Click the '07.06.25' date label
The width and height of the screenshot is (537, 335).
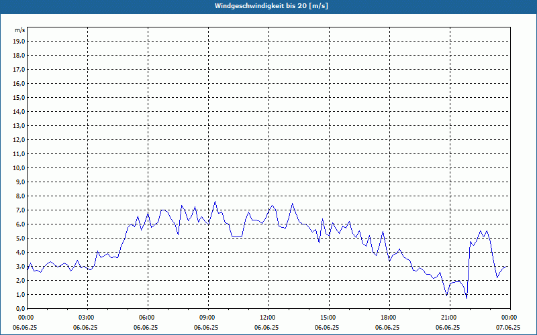point(508,328)
